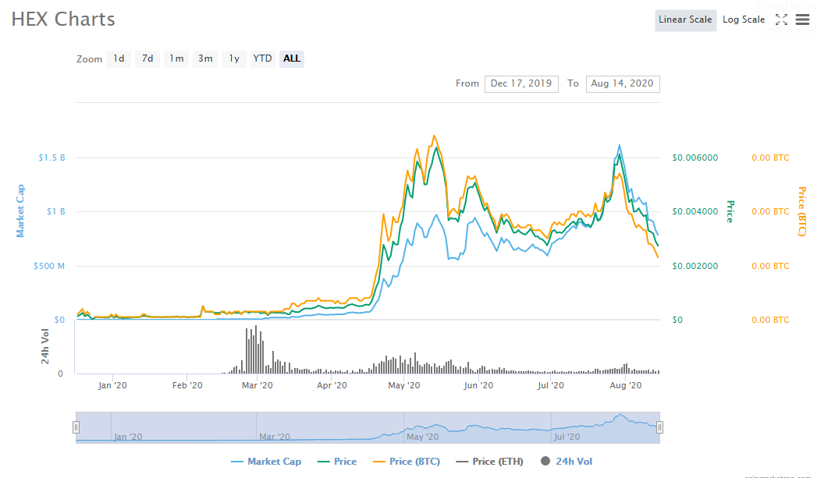Open fullscreen chart view icon
Viewport: 817px width, 478px height.
[x=781, y=19]
